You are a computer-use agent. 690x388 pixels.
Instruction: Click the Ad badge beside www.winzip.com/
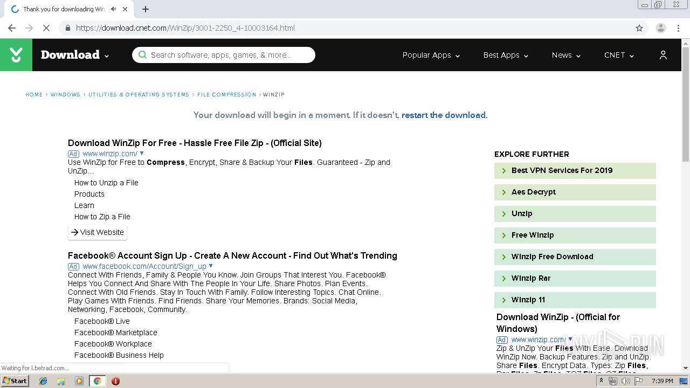(x=73, y=154)
